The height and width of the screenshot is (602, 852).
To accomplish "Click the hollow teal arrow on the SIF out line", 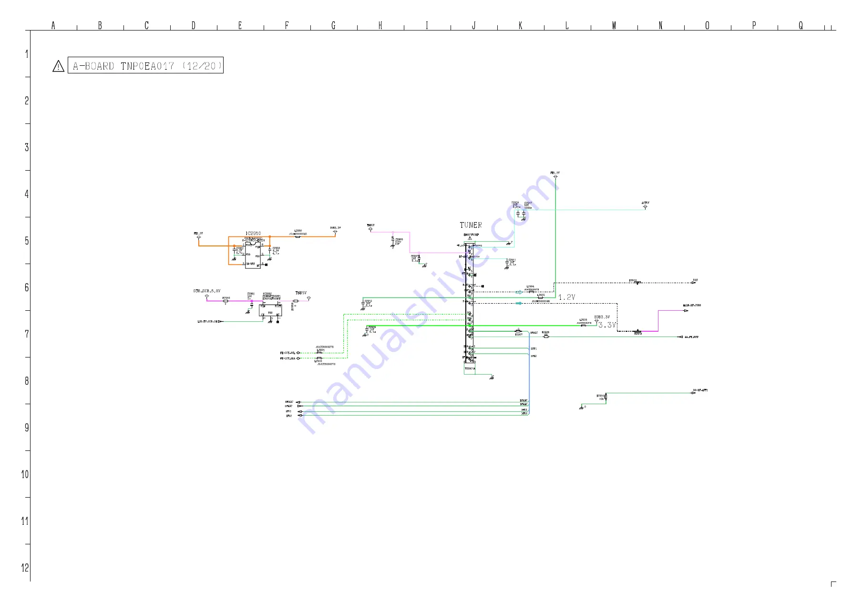I will click(519, 292).
